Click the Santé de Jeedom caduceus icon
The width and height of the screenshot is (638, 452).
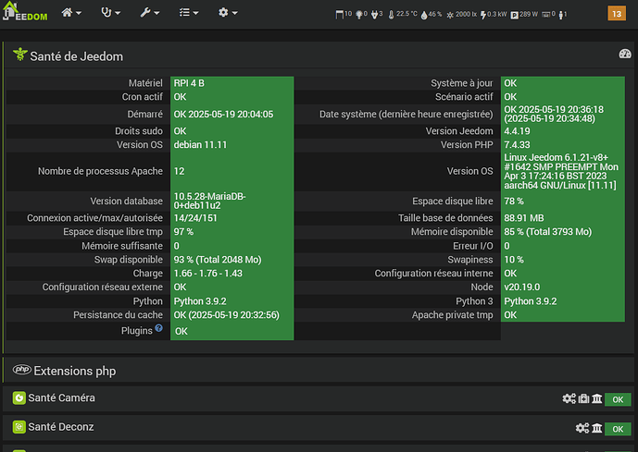20,54
